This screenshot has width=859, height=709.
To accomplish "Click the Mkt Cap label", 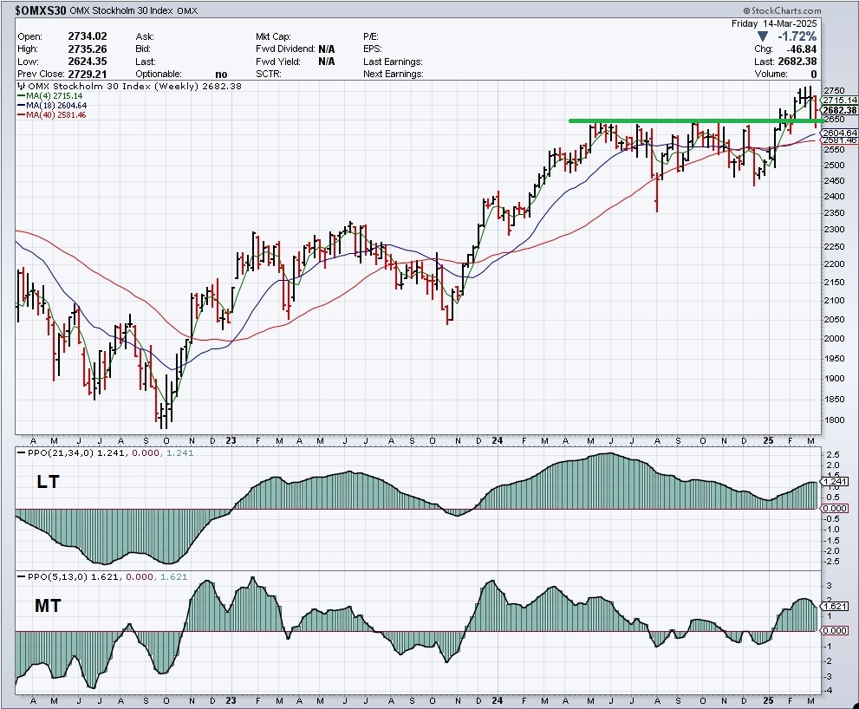I will 273,36.
